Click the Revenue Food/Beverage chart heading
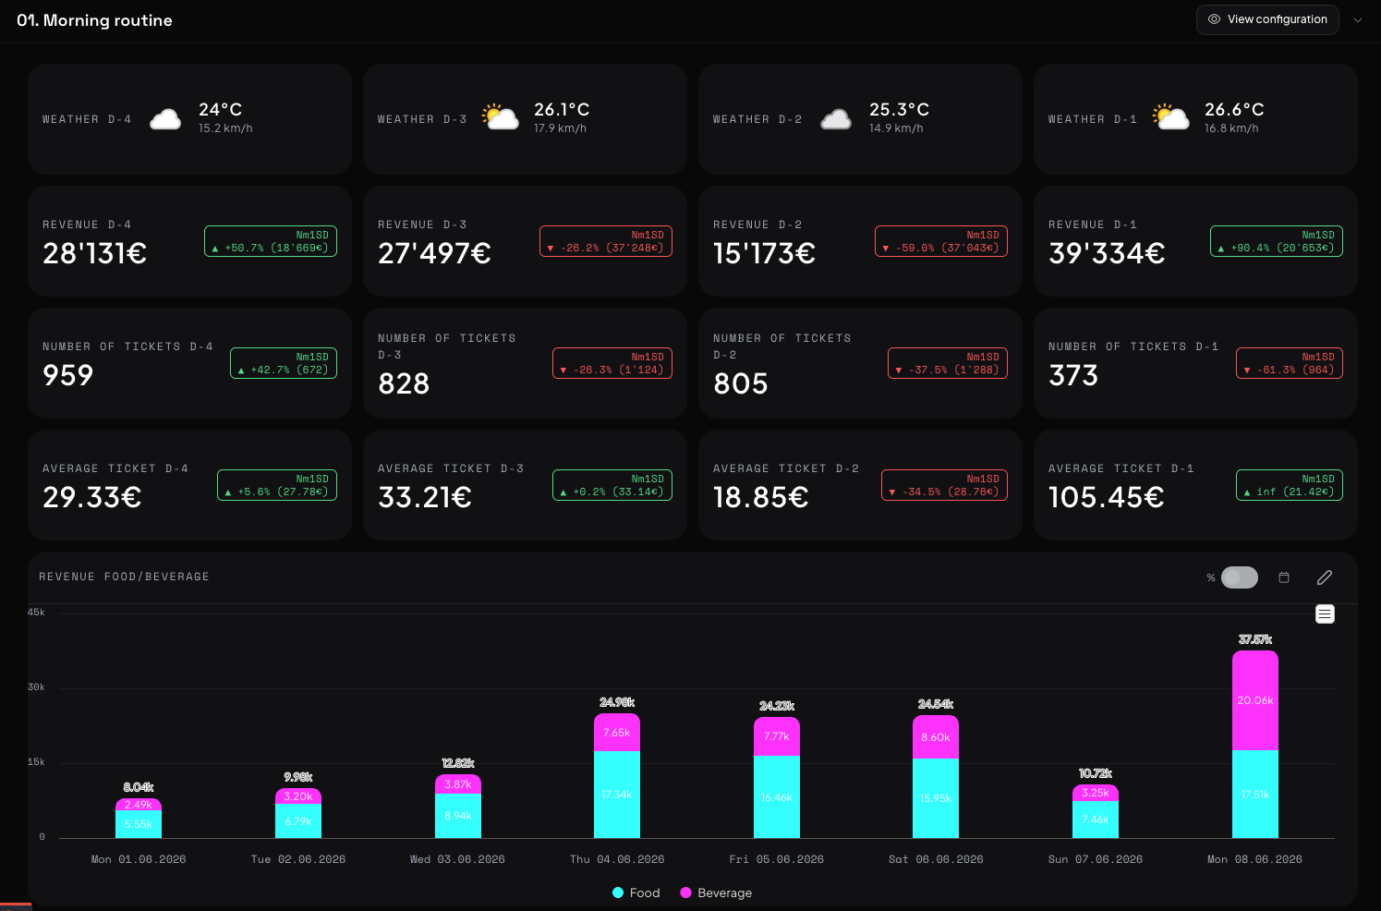The image size is (1381, 911). (124, 577)
